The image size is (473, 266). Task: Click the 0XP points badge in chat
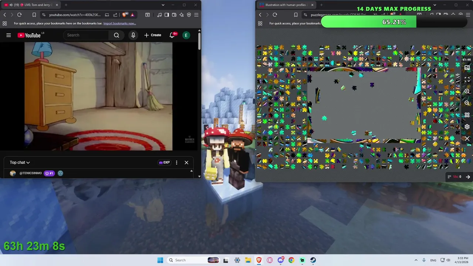coord(164,163)
